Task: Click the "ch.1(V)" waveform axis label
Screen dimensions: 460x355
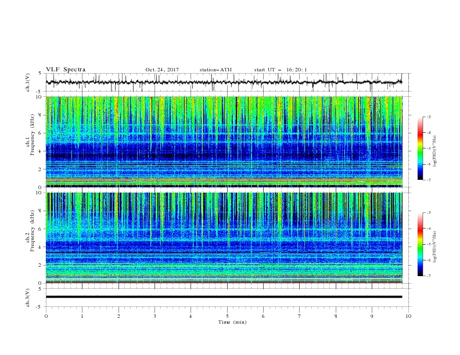Action: tap(28, 82)
